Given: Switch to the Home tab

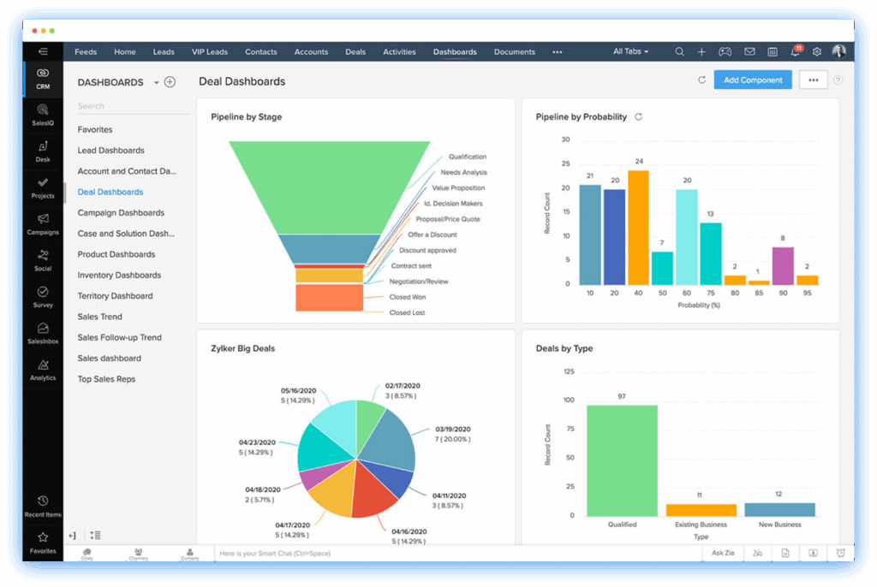Looking at the screenshot, I should (125, 51).
